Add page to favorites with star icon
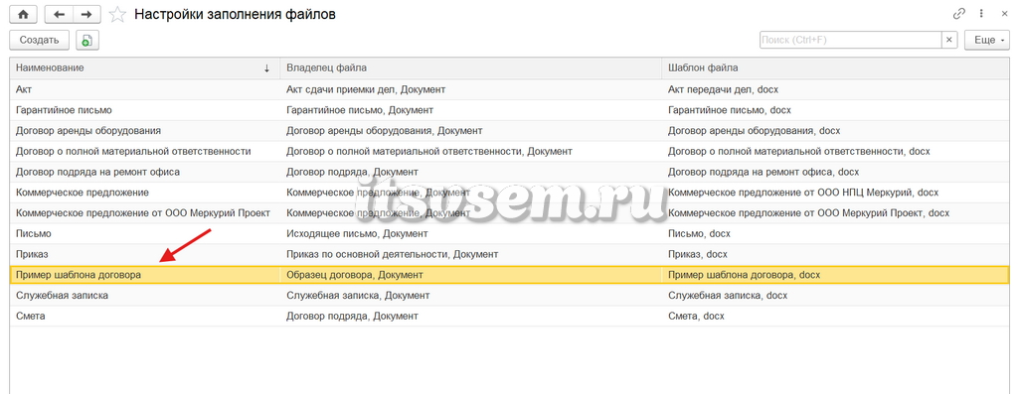 [117, 14]
